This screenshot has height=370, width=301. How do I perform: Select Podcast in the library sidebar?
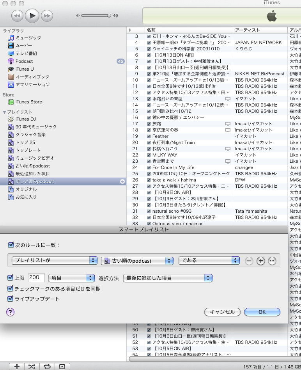24,61
